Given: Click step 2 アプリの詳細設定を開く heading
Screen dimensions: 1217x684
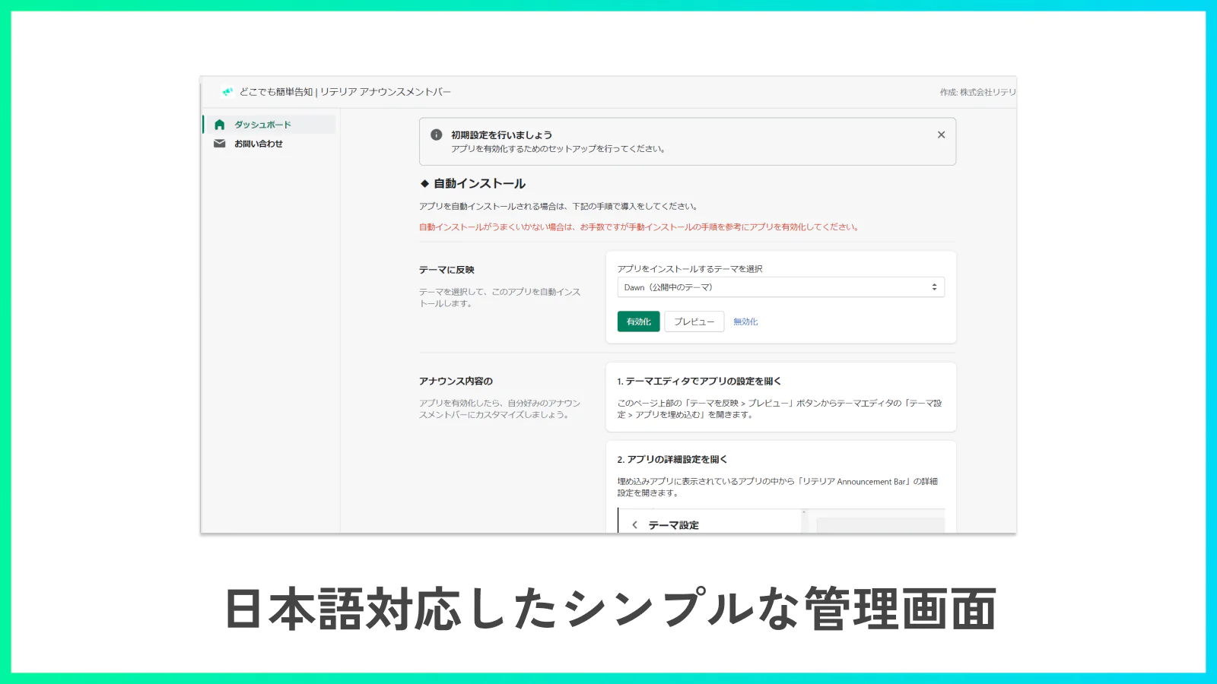Looking at the screenshot, I should click(x=672, y=460).
